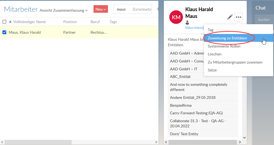274x145 pixels.
Task: Click the Partner position cell
Action: point(69,32)
